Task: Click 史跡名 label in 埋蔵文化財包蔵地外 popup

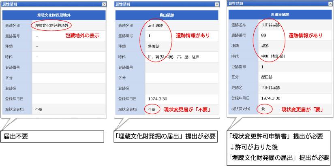Action: (11, 88)
